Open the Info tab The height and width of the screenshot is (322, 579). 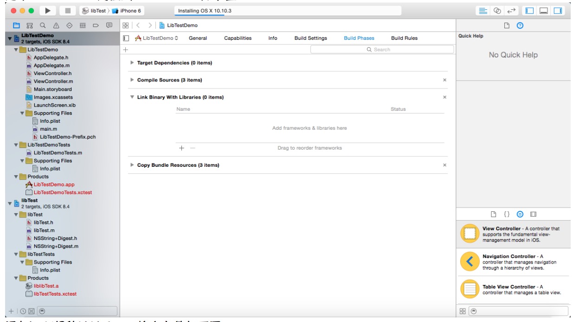[273, 38]
